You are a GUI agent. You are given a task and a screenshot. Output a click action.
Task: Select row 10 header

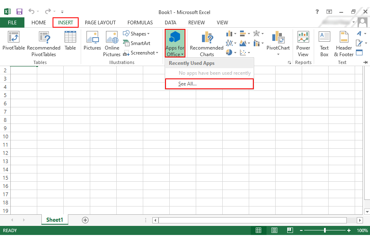coord(5,137)
